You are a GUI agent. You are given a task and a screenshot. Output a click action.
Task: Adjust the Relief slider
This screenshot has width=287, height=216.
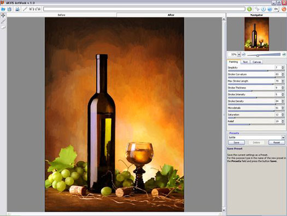(x=250, y=124)
